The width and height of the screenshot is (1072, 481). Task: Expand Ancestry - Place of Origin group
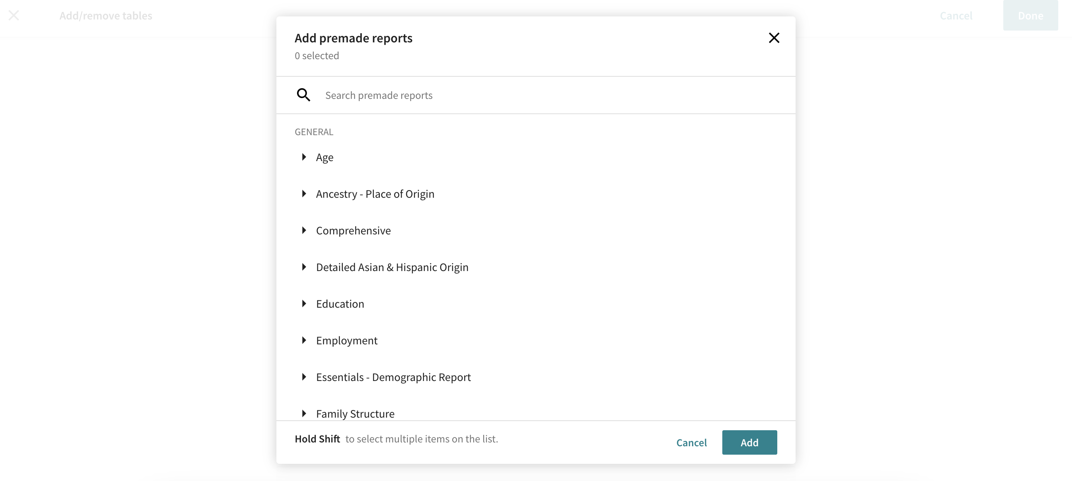[x=304, y=194]
